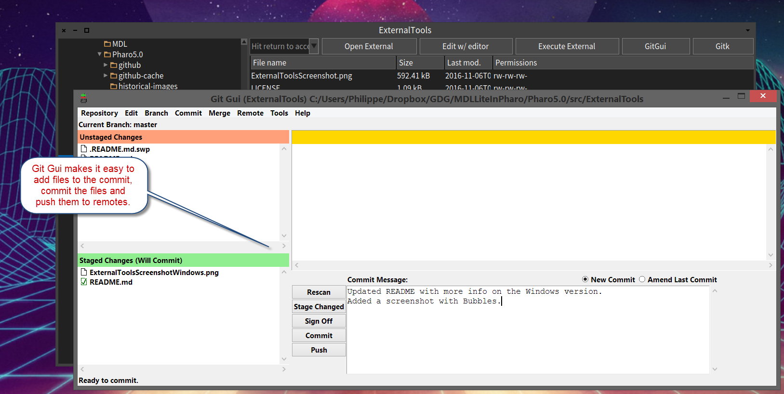Click the historical-images folder icon
The width and height of the screenshot is (784, 394).
(114, 86)
